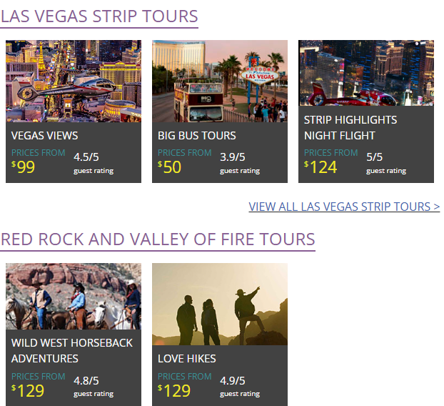The height and width of the screenshot is (406, 444).
Task: Click the Vegas Views title
Action: pyautogui.click(x=45, y=135)
